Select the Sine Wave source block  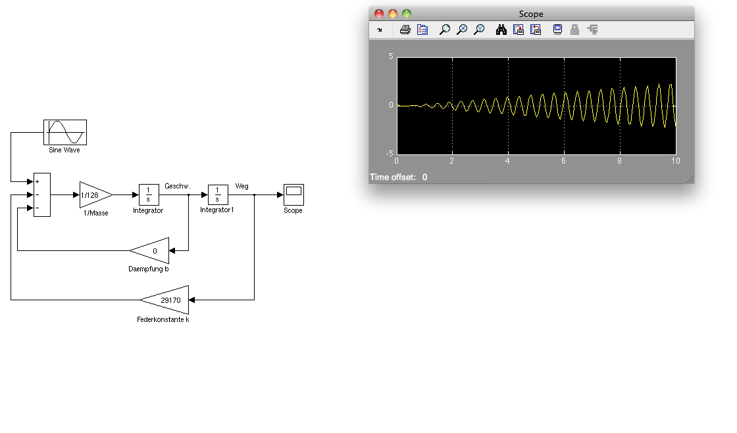tap(65, 132)
